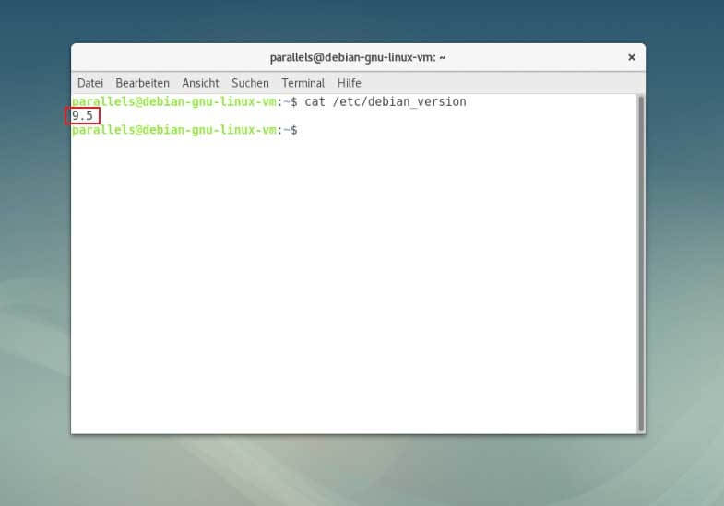Viewport: 724px width, 506px height.
Task: Open the Ansicht menu
Action: (x=200, y=83)
